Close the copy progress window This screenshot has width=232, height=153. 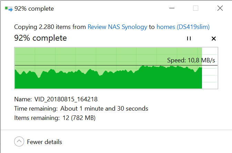(x=220, y=8)
